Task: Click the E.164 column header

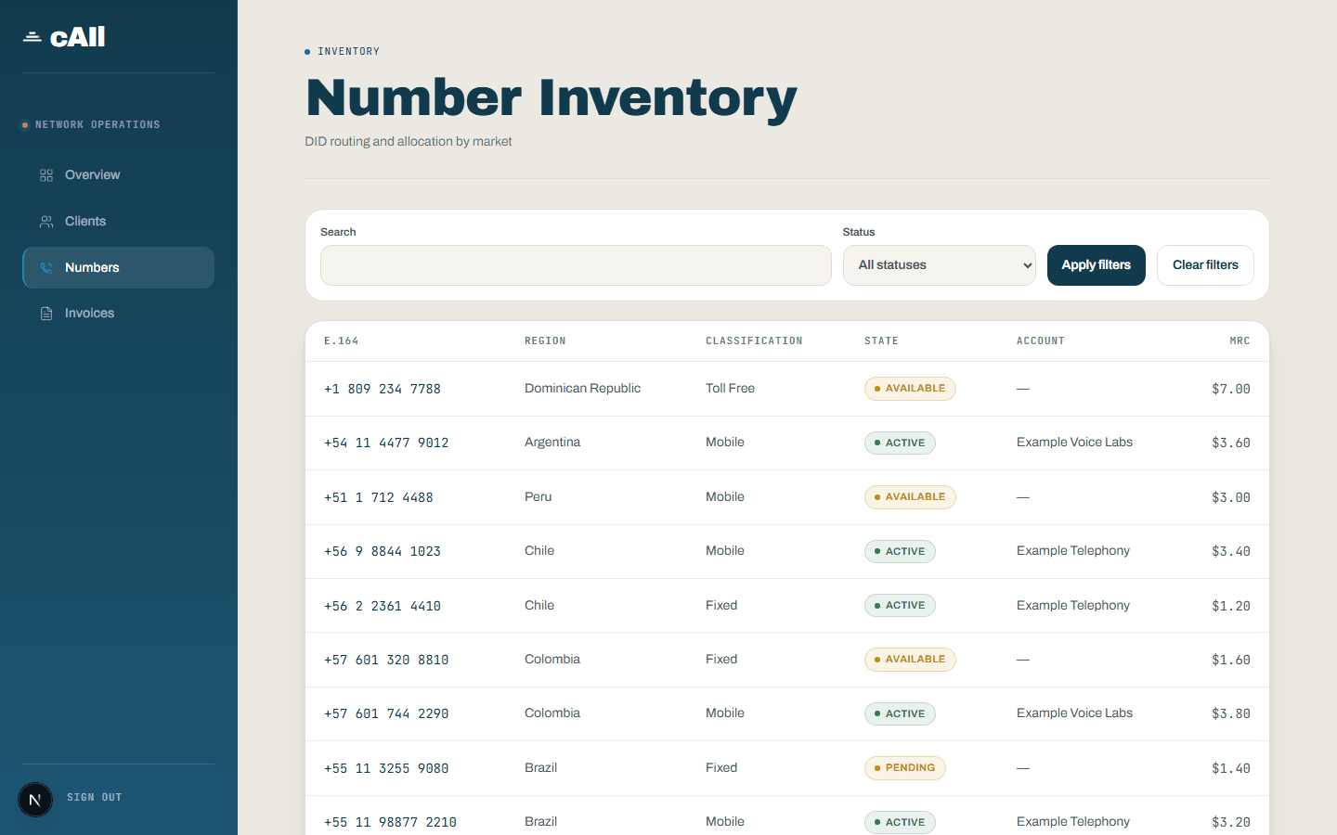Action: 342,341
